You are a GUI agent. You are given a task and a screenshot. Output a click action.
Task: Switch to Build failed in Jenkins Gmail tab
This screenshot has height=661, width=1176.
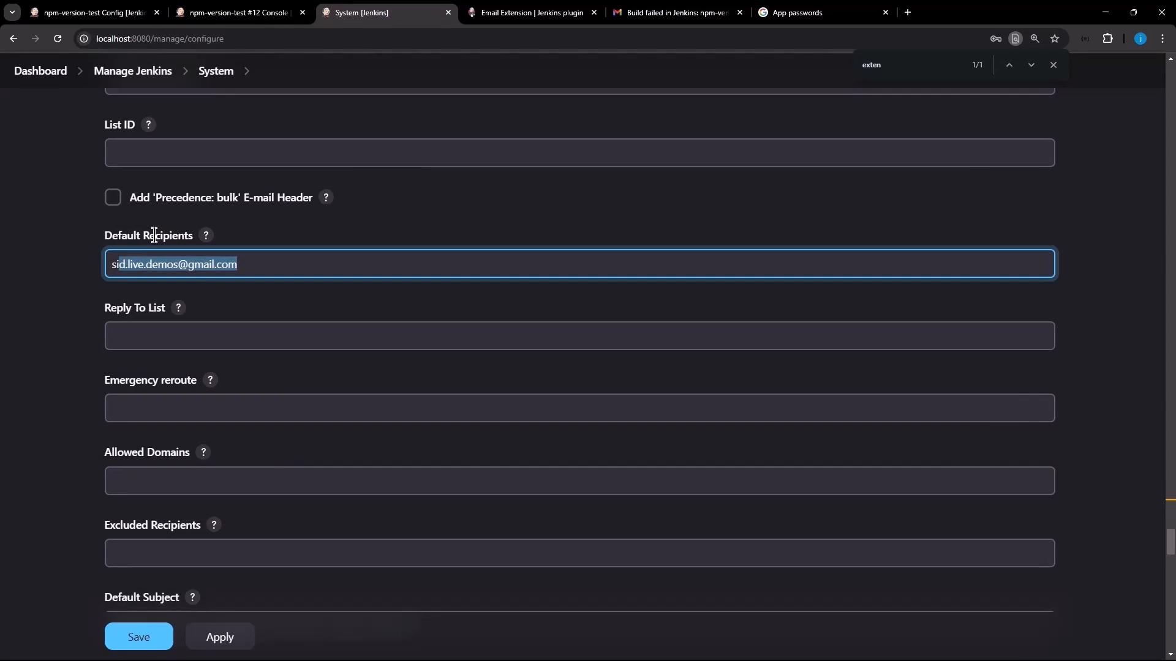coord(677,12)
